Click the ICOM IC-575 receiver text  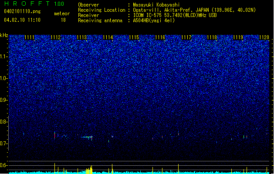coord(175,15)
